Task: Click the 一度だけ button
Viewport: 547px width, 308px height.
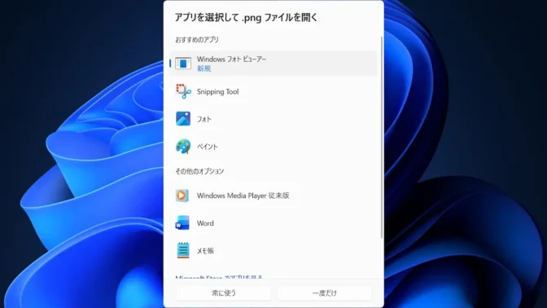Action: coord(325,293)
